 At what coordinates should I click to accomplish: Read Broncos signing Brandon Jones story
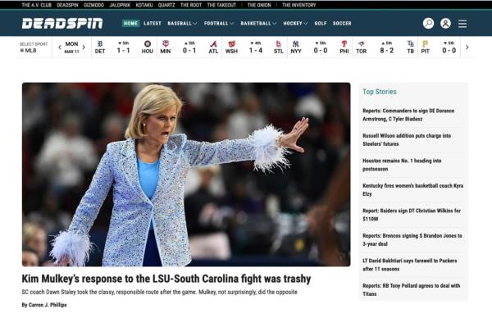click(x=412, y=240)
